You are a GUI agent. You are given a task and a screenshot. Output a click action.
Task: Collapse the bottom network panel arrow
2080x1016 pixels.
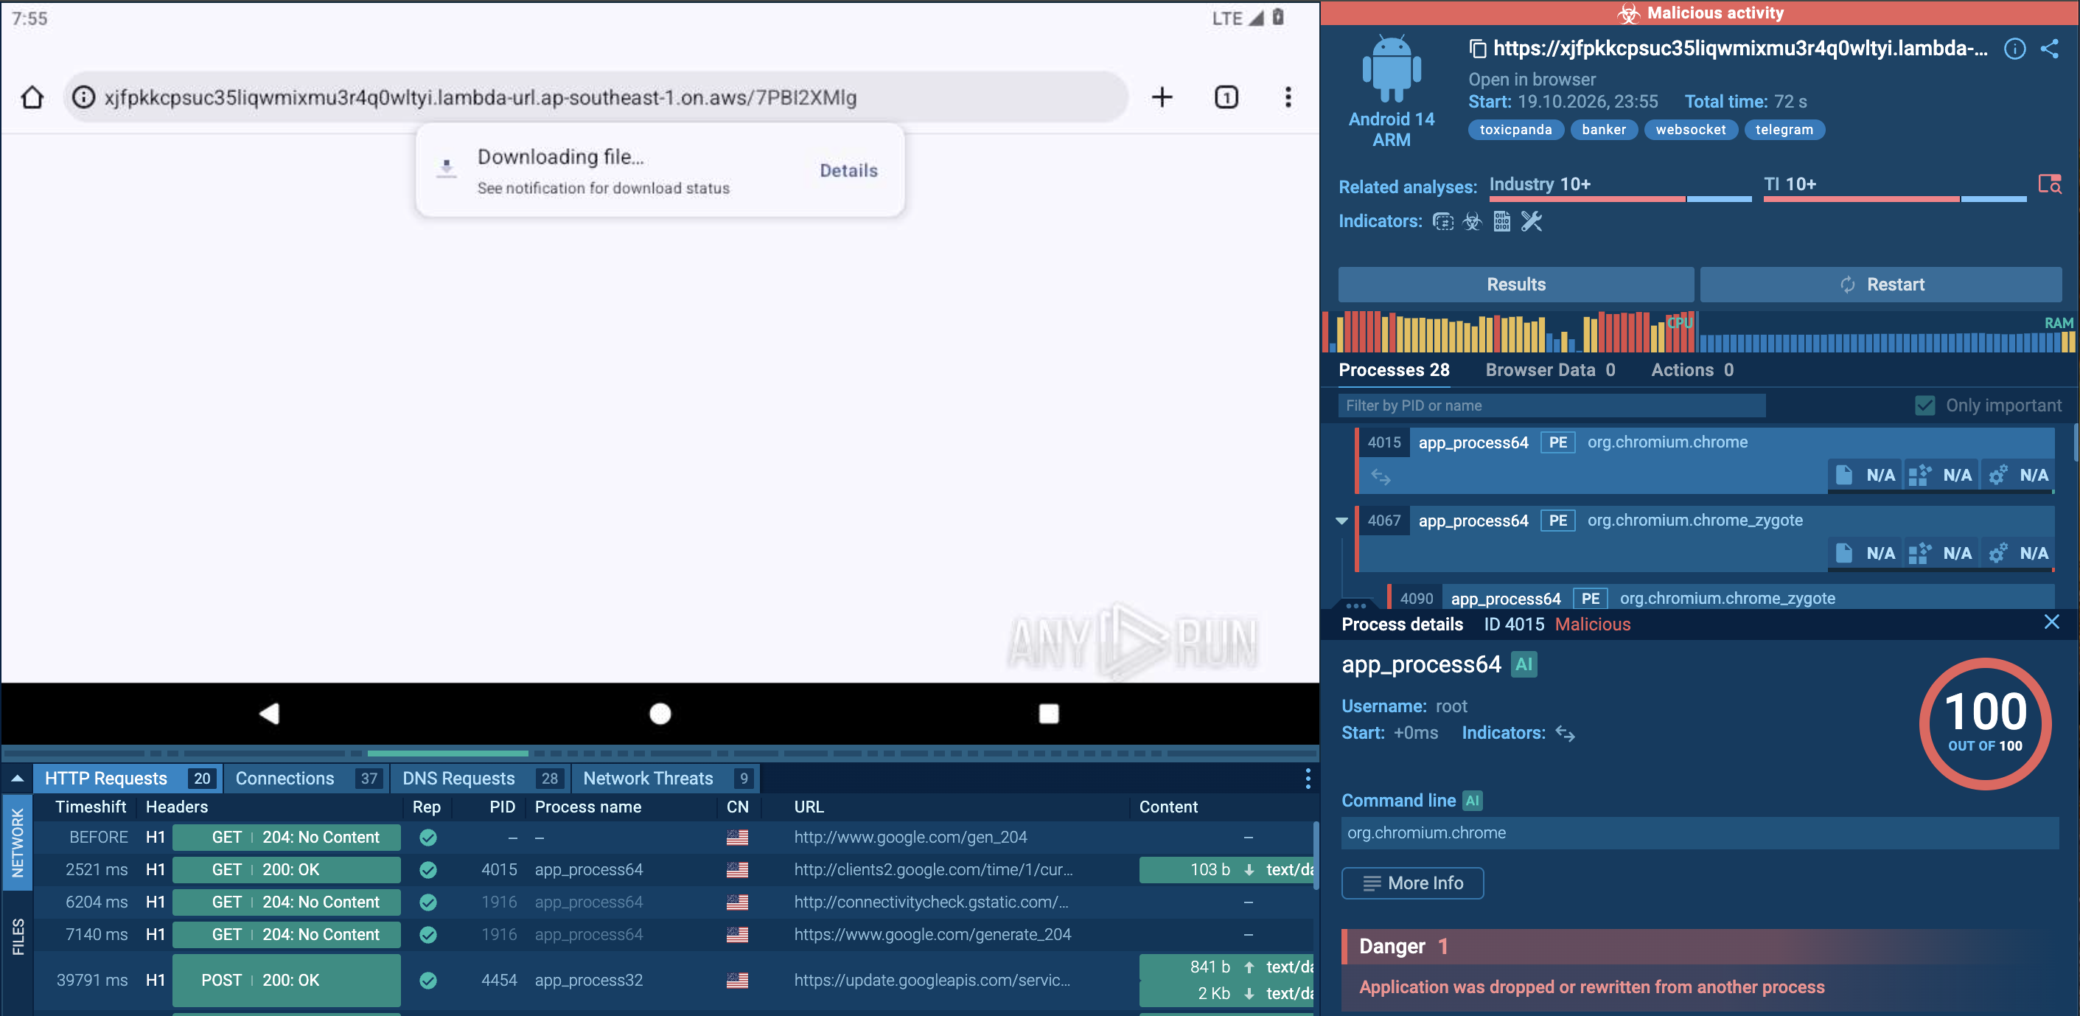17,779
